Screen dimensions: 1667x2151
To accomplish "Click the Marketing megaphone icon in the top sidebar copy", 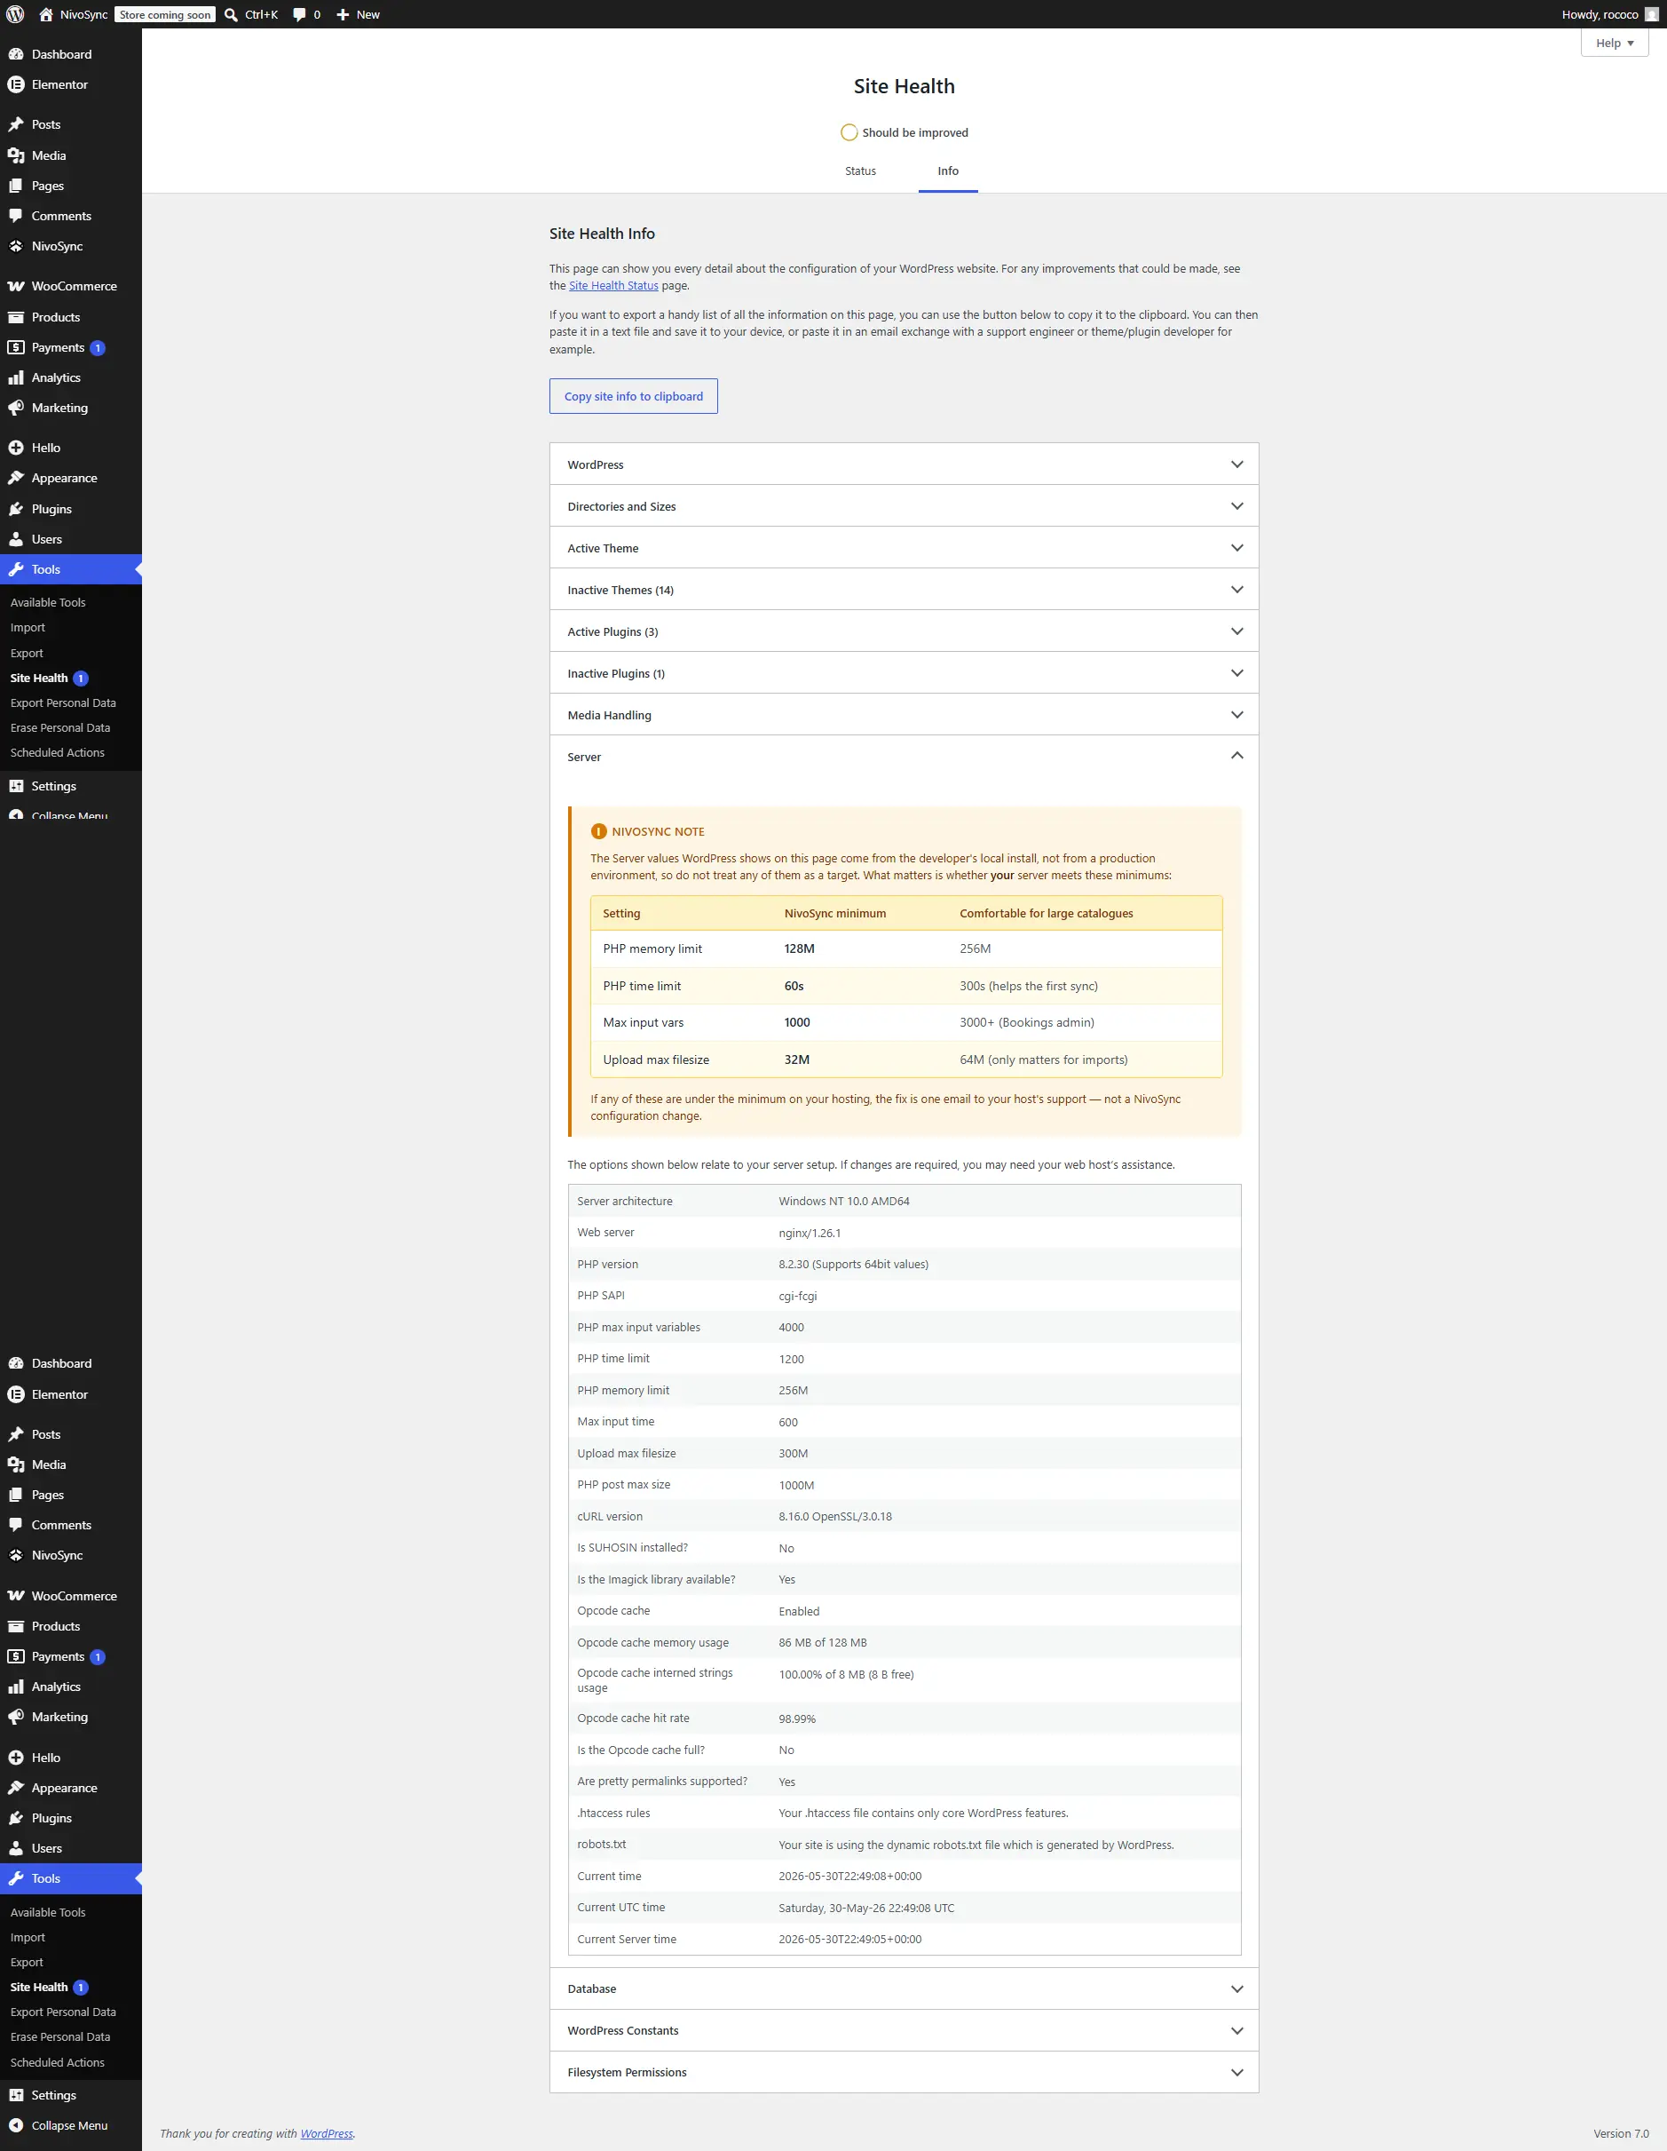I will coord(16,408).
